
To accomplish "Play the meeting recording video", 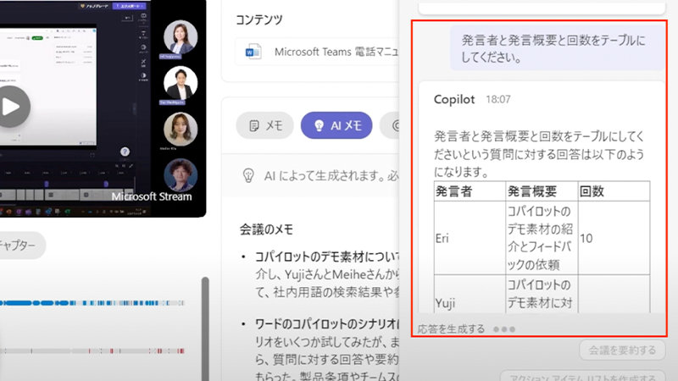I will [10, 107].
